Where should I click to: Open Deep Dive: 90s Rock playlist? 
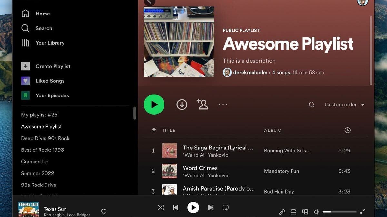[x=45, y=138]
